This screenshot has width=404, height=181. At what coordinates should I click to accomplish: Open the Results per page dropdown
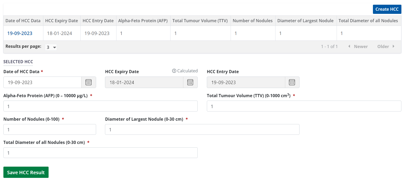pos(51,47)
